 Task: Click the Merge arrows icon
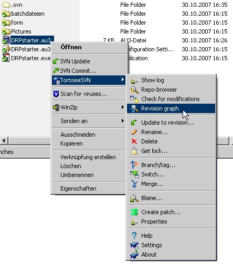[134, 184]
